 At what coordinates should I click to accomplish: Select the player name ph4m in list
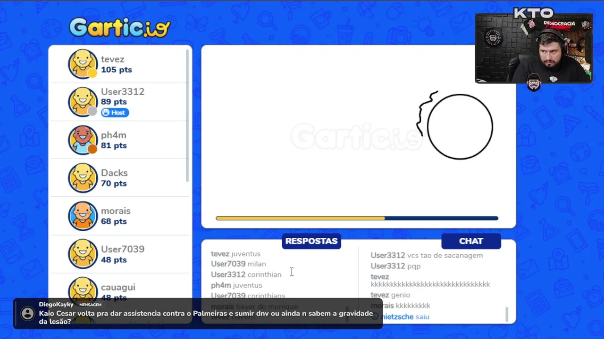[114, 136]
